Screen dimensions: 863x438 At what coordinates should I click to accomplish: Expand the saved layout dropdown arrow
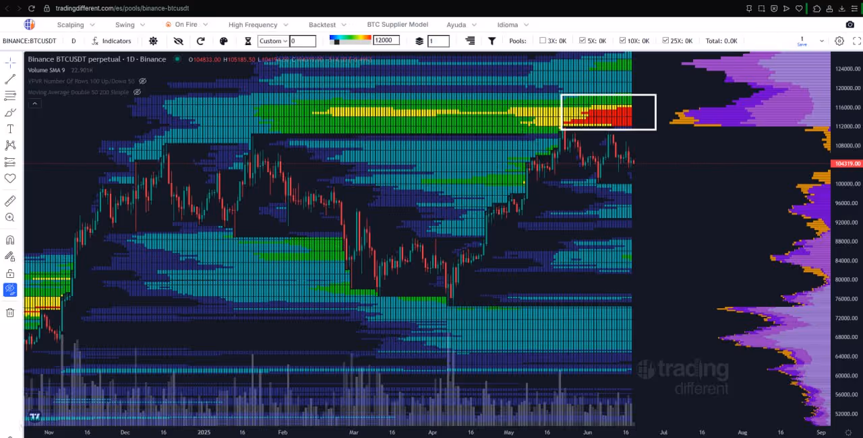tap(821, 41)
